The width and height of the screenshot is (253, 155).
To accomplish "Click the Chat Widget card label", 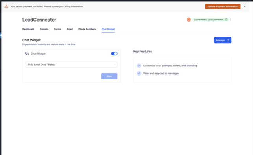I will click(x=38, y=54).
